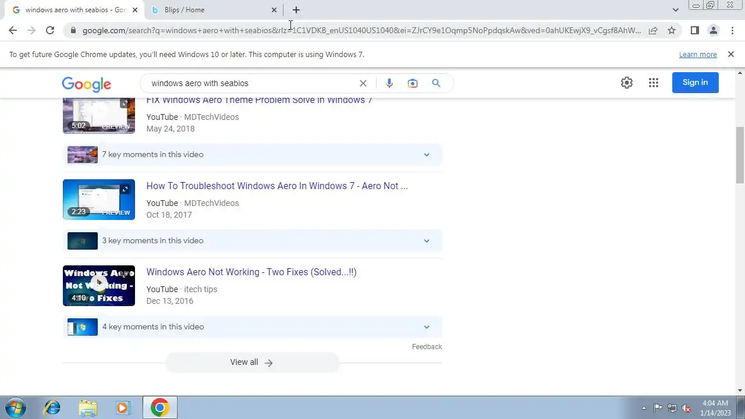The height and width of the screenshot is (419, 745).
Task: Play the 4:10 Windows Aero Not Working thumbnail
Action: [x=99, y=286]
